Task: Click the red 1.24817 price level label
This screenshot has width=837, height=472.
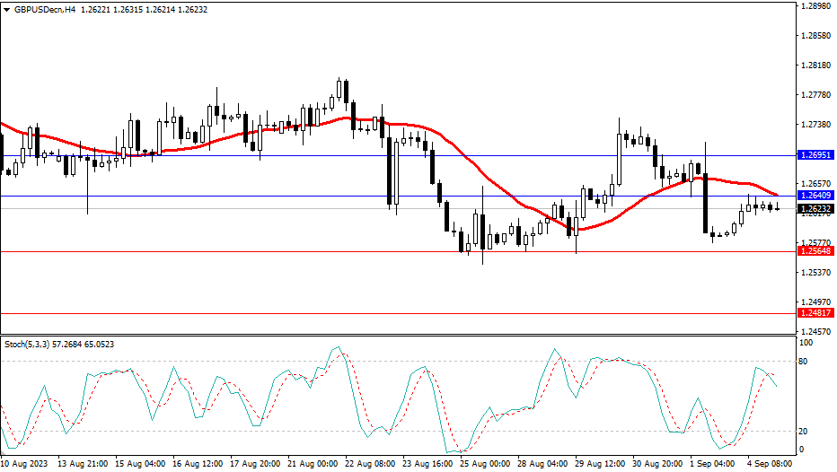Action: pos(815,313)
